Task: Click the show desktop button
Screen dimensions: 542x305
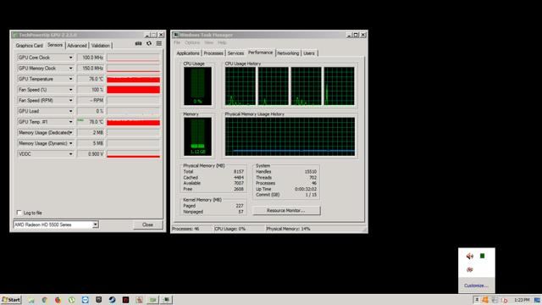Action: tap(537, 300)
